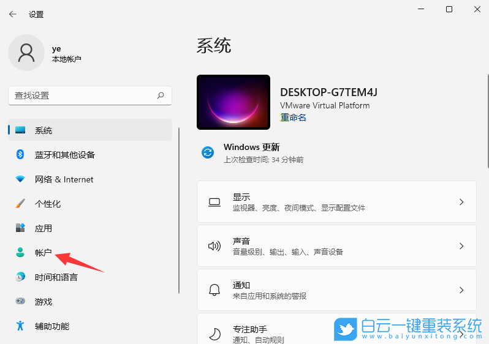Screen dimensions: 489x344
Task: Click 上次检查时间: 34 分钟前 text
Action: (x=263, y=160)
